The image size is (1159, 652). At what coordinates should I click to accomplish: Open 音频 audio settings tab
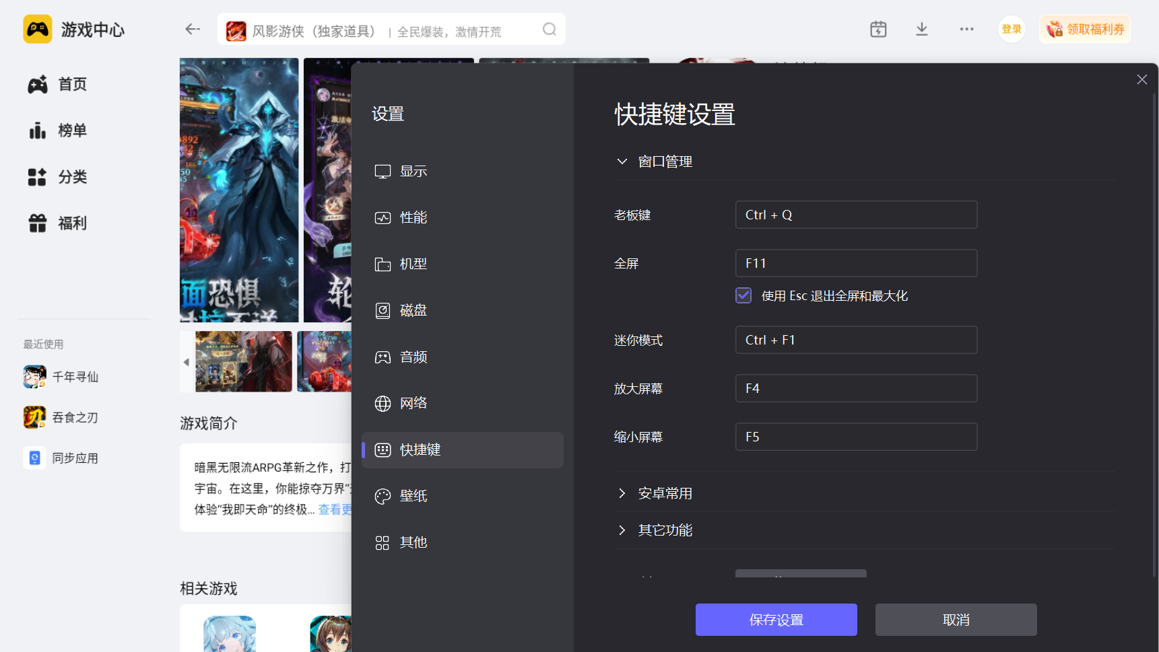(x=463, y=357)
